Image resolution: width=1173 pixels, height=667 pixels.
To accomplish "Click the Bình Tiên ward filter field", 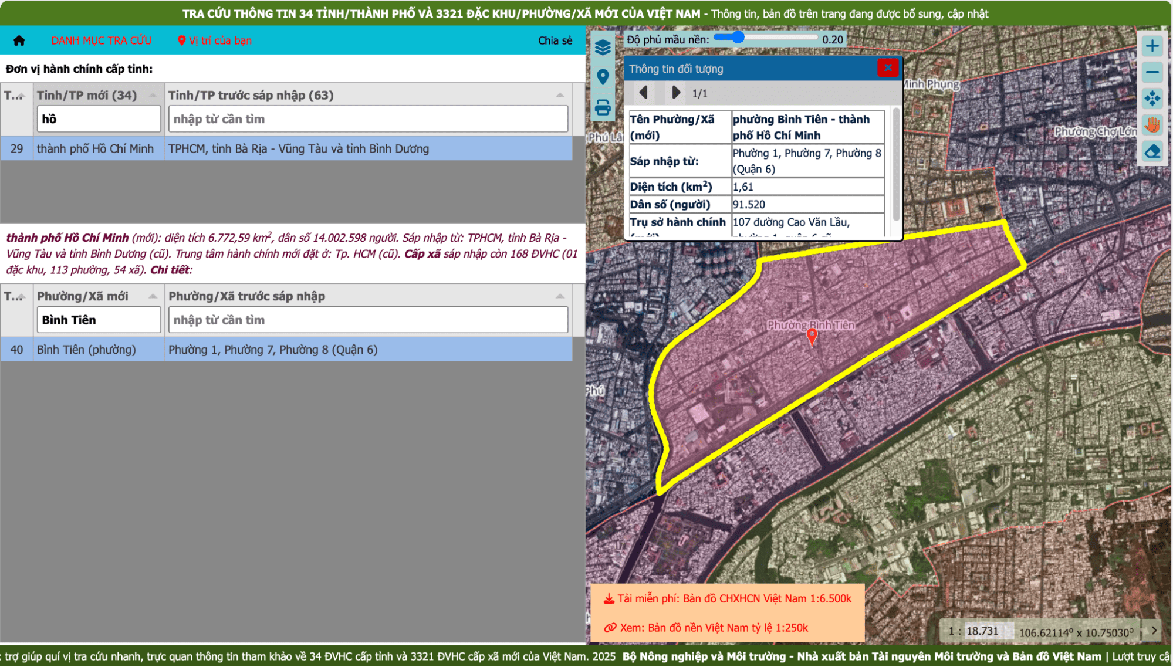I will 99,320.
